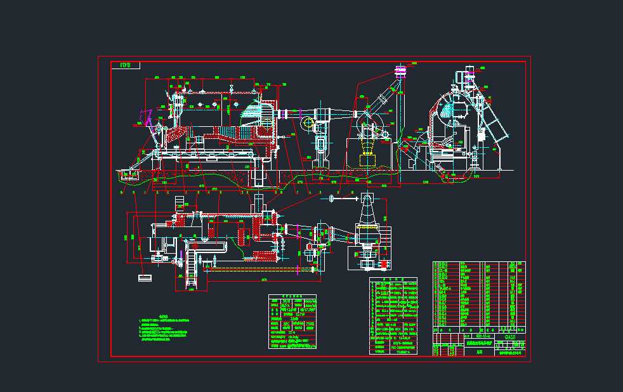
Task: Click the white ladder-shaped conveyor in plan view
Action: click(x=188, y=270)
